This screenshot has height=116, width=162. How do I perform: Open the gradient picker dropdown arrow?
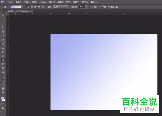[x=22, y=7]
